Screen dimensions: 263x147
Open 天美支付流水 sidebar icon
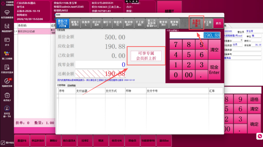7,69
